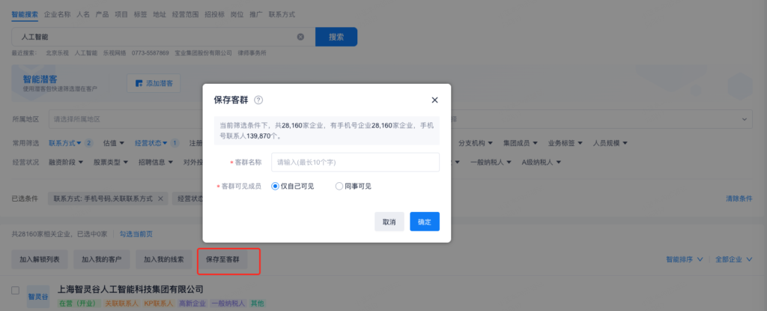Click the help icon beside 保存客群 title

(258, 100)
